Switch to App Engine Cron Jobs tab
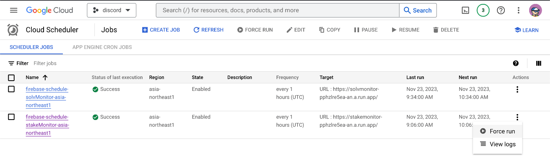 [102, 47]
